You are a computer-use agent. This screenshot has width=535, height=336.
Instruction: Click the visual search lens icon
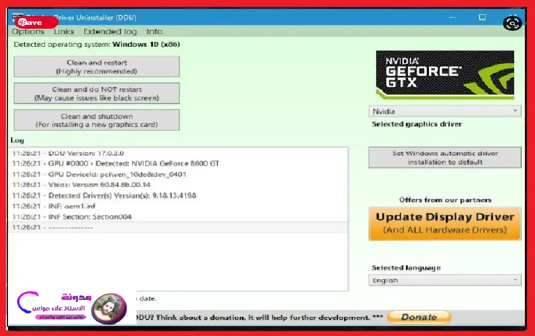pos(513,23)
